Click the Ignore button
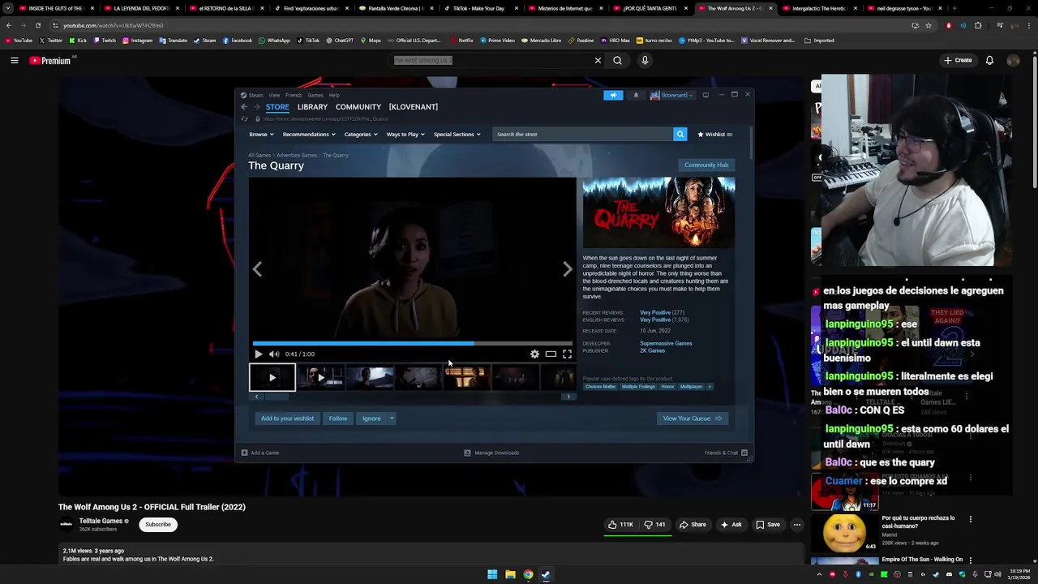 (371, 419)
